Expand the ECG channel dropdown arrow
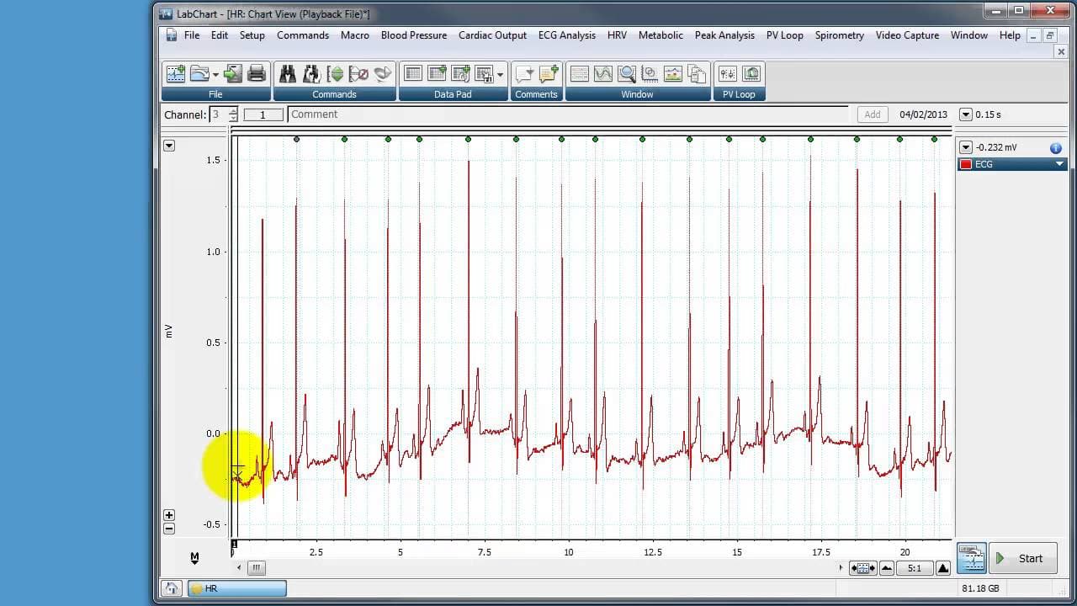 pyautogui.click(x=1059, y=164)
